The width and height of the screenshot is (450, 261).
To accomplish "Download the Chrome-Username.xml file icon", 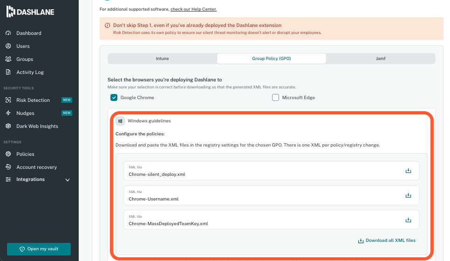I will coord(408,195).
